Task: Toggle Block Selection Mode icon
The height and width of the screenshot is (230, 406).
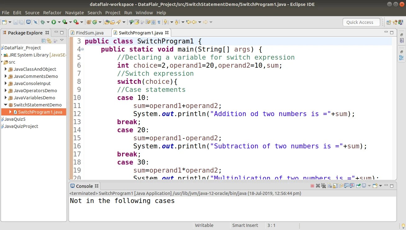Action: [153, 22]
